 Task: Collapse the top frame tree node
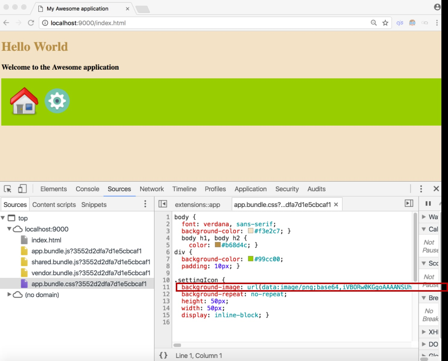click(x=3, y=218)
